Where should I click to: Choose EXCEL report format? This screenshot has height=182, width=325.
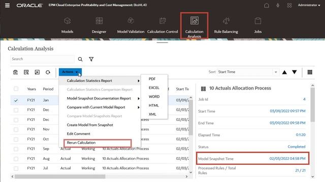(154, 87)
